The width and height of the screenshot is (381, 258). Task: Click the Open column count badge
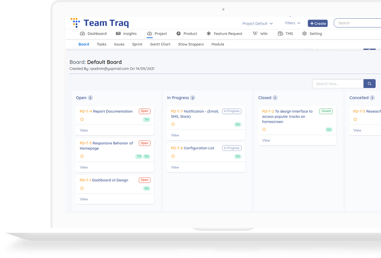point(90,98)
